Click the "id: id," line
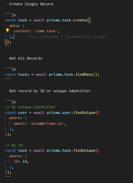This screenshot has height=183, width=133. coord(21,161)
